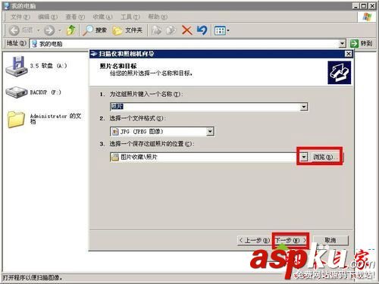Click the My Computer icon in address bar
Viewport: 379px width, 284px height.
pyautogui.click(x=35, y=44)
